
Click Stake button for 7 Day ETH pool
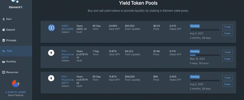point(227,59)
